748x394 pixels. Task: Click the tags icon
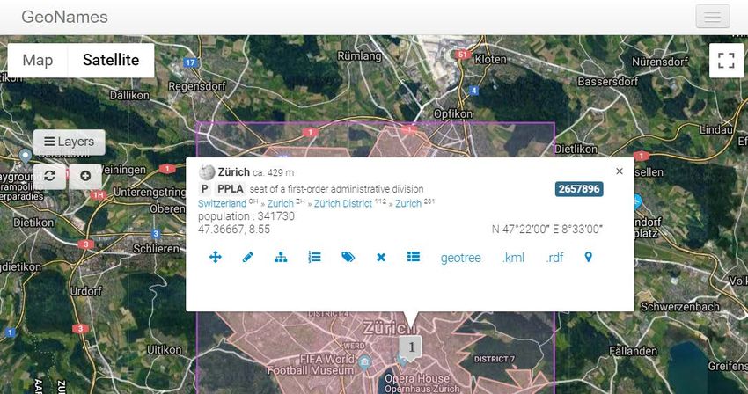coord(348,258)
